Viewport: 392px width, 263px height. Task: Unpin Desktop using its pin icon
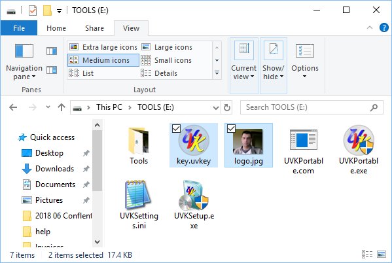point(86,153)
